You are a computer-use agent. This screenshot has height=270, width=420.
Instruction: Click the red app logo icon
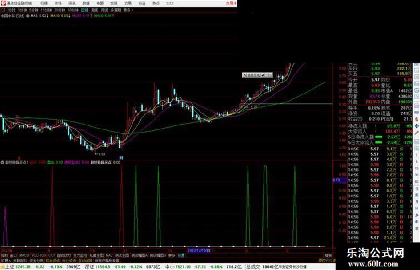pos(3,3)
